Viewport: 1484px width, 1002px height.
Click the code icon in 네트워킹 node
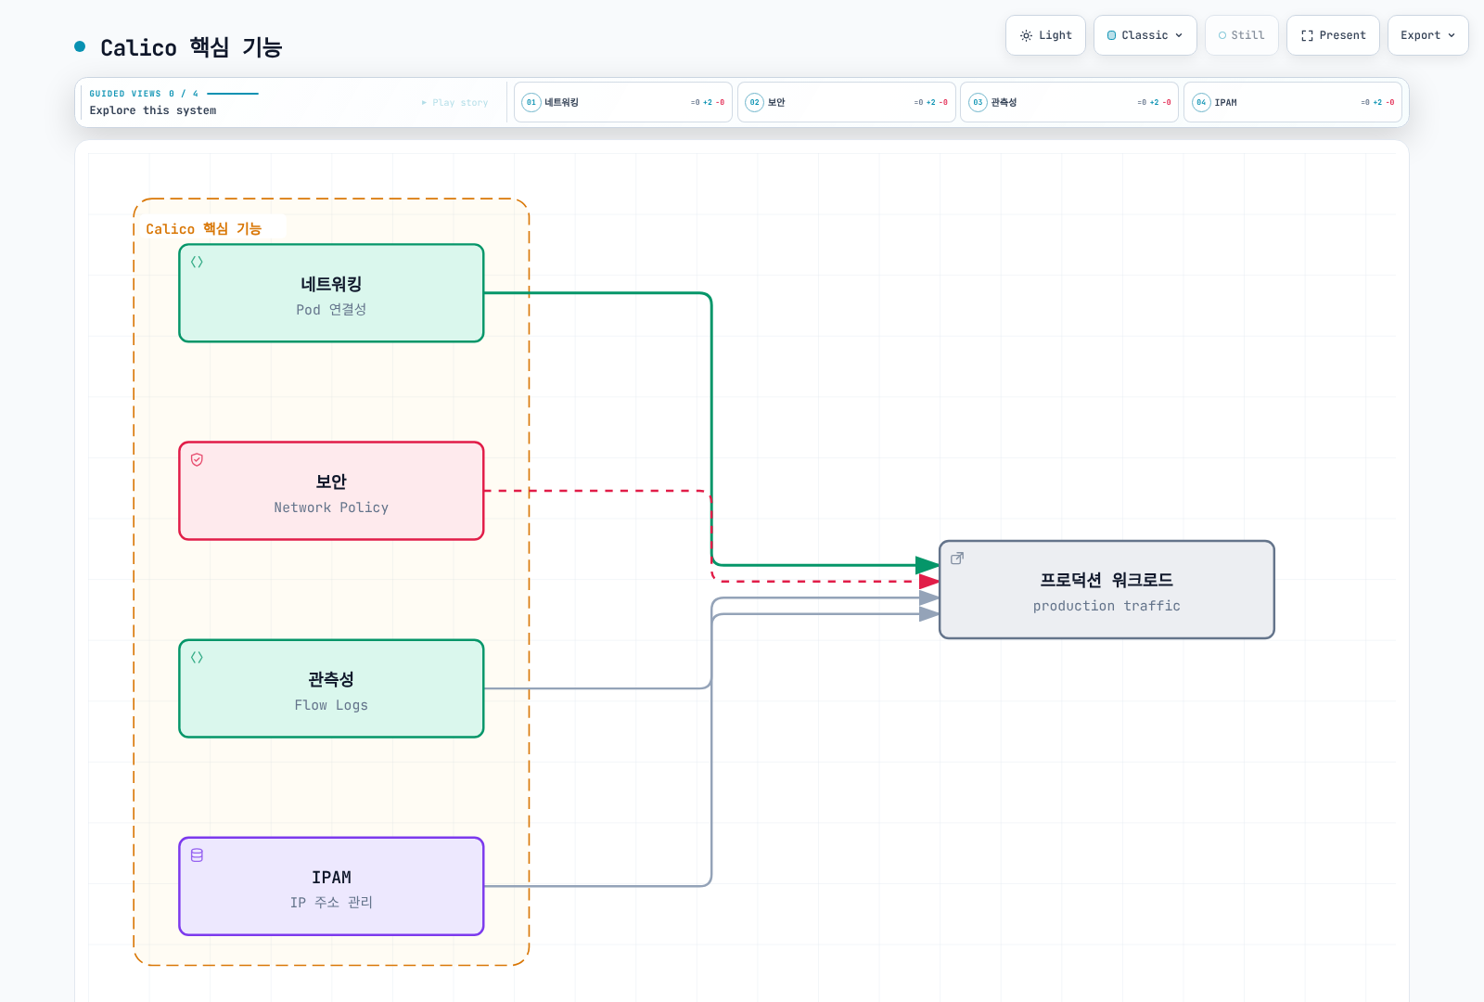[x=197, y=263]
